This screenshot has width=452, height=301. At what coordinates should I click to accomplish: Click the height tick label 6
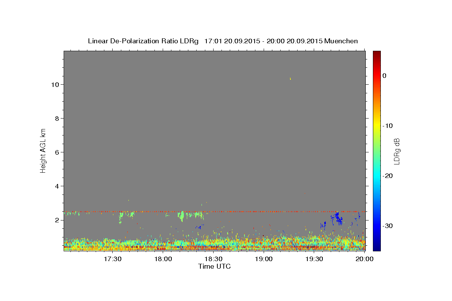tap(57, 152)
